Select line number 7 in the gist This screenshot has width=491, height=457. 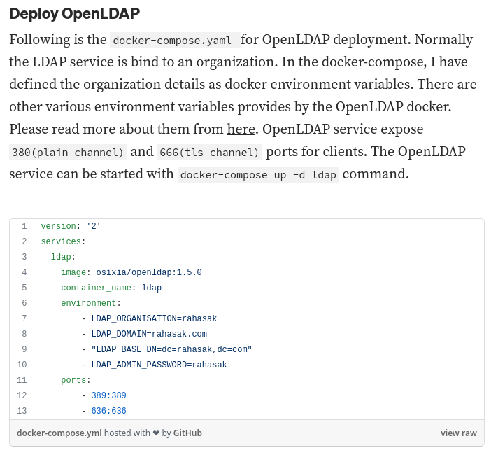point(24,318)
